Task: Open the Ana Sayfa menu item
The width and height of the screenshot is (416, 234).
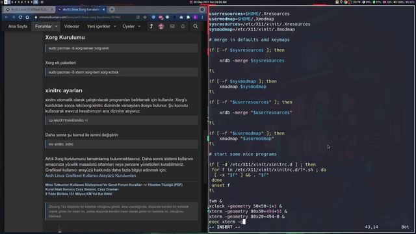Action: (18, 27)
